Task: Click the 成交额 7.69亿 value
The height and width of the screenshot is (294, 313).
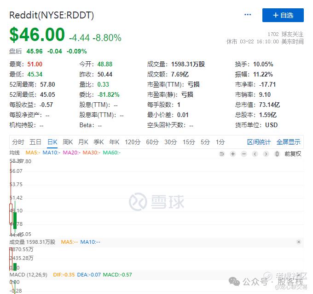Action: [180, 74]
